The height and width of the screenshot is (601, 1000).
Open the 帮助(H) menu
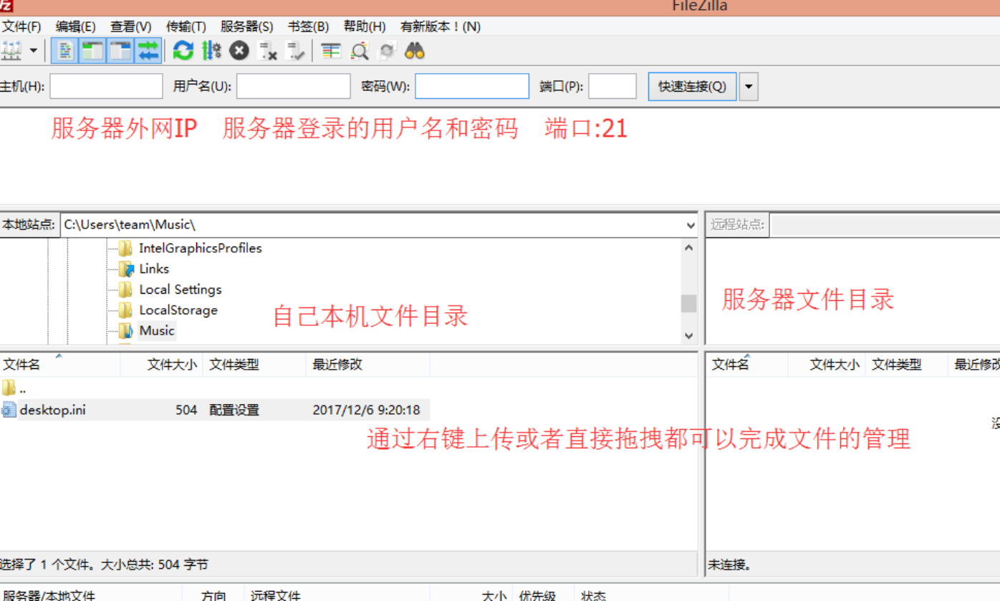(365, 27)
